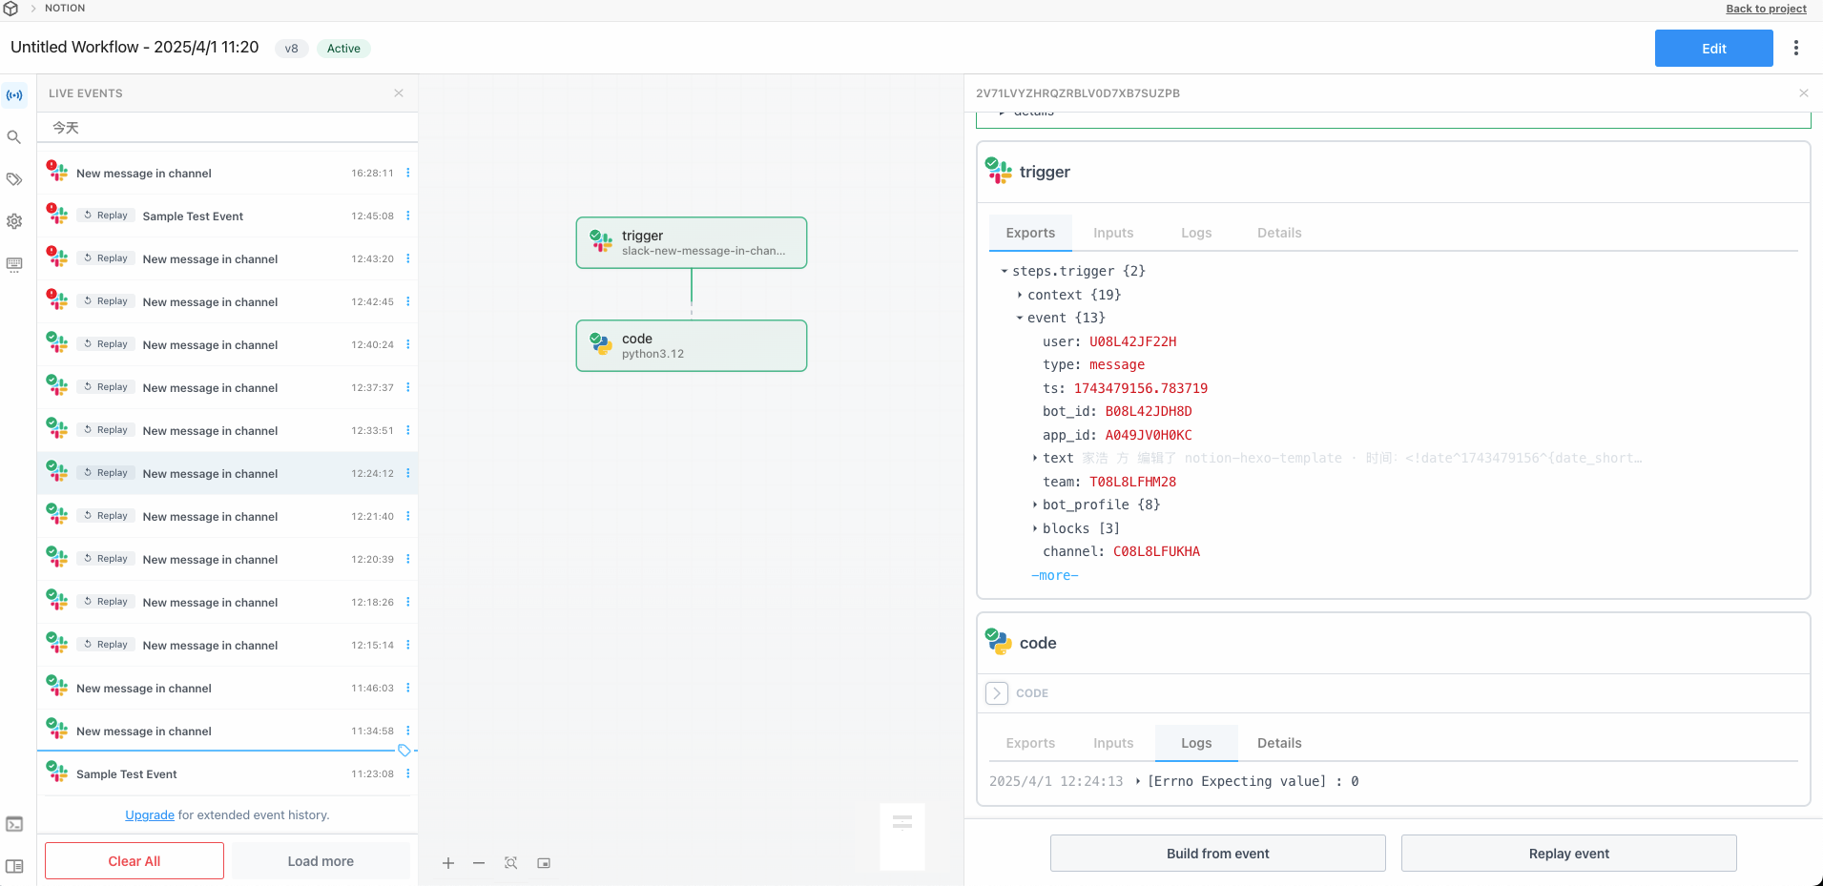The width and height of the screenshot is (1823, 886).
Task: Select the python3.12 code node on canvas
Action: tap(692, 346)
